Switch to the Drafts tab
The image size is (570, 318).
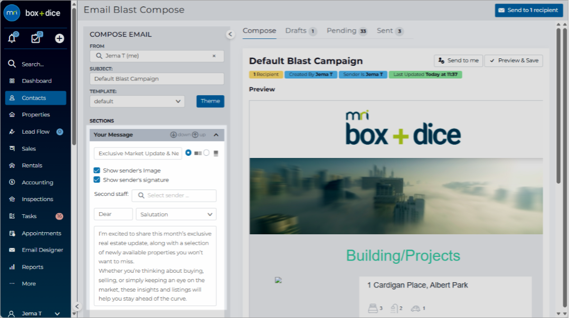[301, 31]
